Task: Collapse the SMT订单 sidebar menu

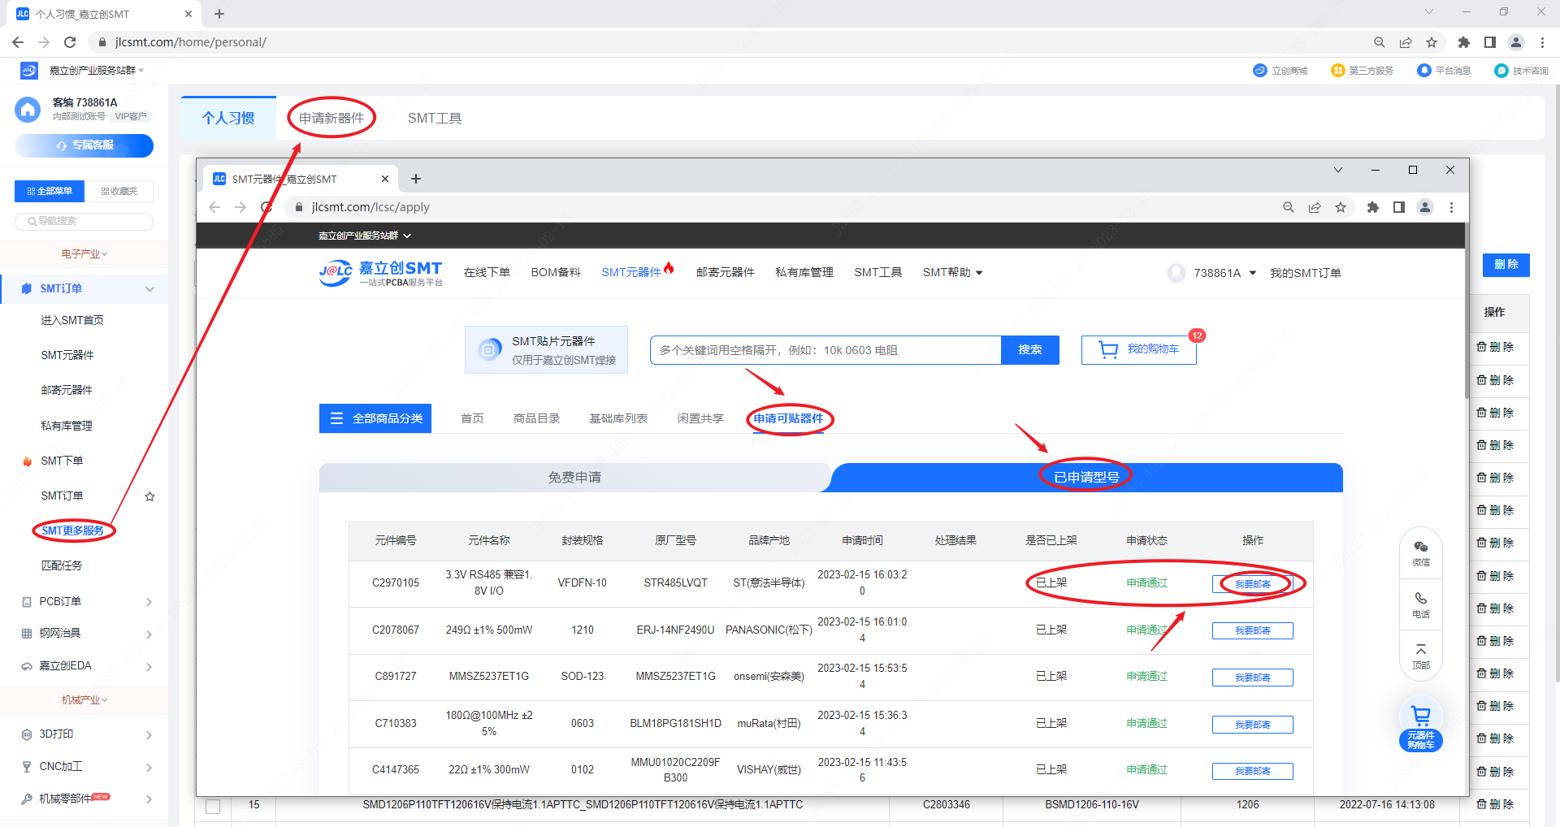Action: click(149, 289)
